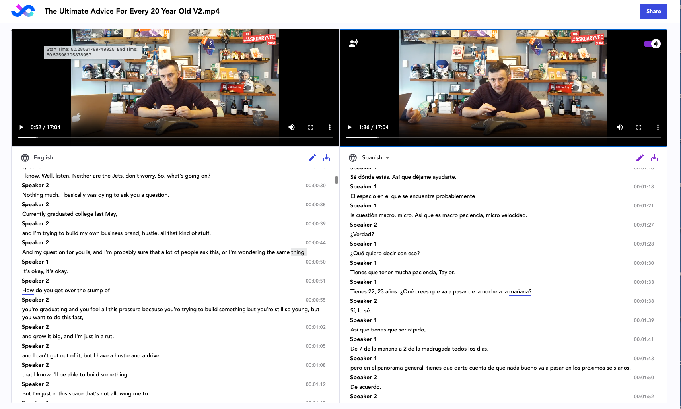Select 'El espacio en el que se encuentra probablemente'
The width and height of the screenshot is (681, 409).
coord(412,196)
